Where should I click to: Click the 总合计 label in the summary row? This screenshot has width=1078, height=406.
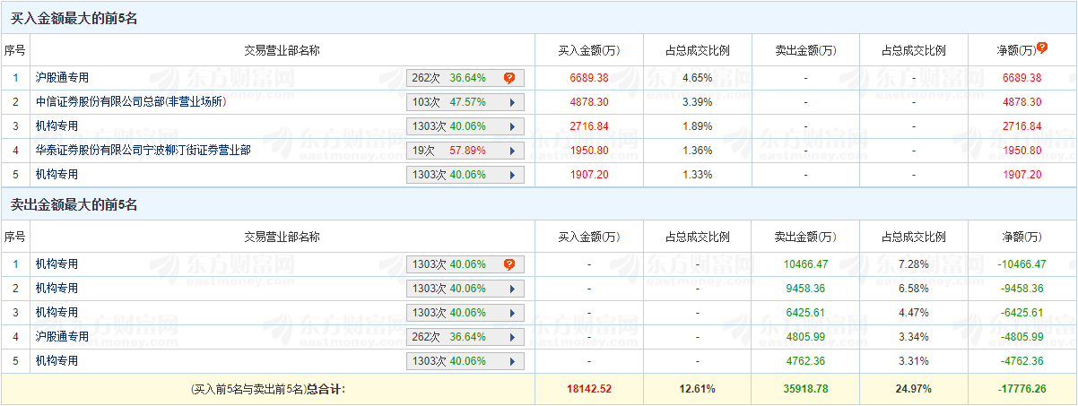[326, 390]
